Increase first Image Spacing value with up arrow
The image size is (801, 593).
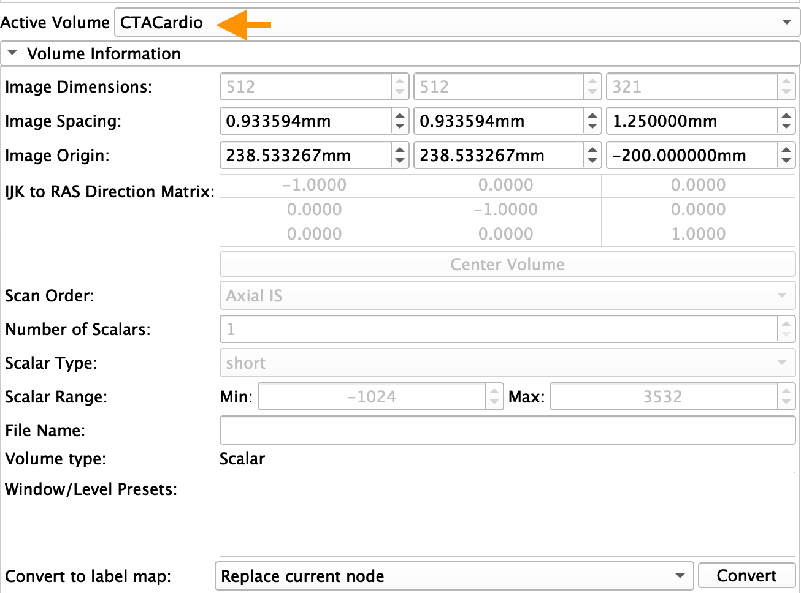coord(400,115)
